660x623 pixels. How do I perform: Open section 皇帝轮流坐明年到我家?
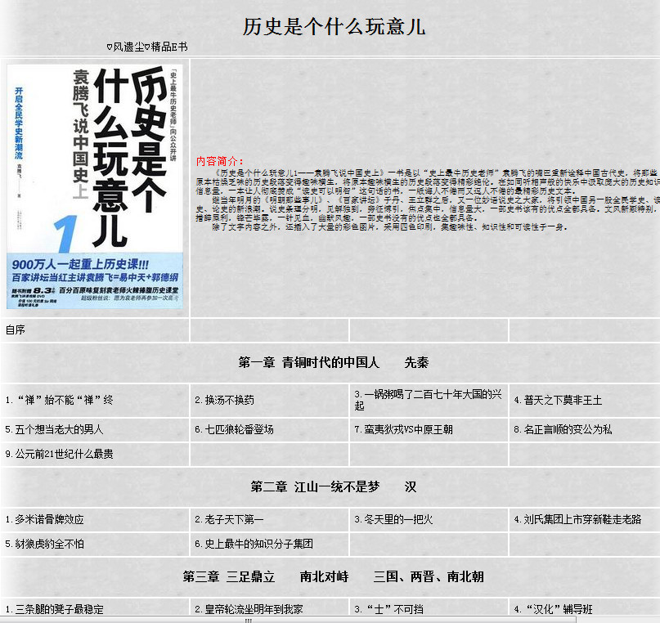(x=249, y=609)
